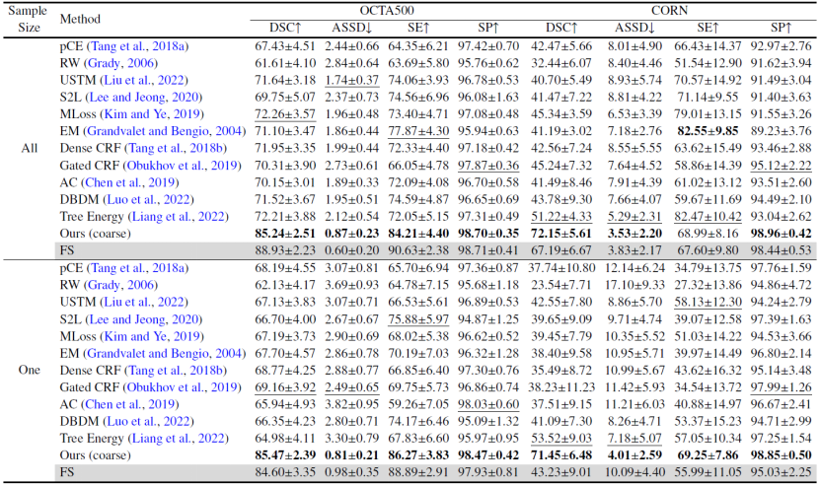Select the OCTA500 dataset header

click(387, 11)
